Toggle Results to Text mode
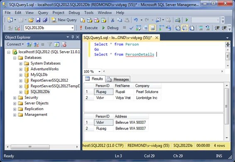Viewport: 235px width, 162px height. pos(178,28)
